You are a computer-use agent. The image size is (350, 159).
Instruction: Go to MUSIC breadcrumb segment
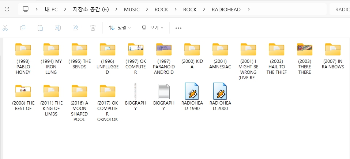pos(132,10)
